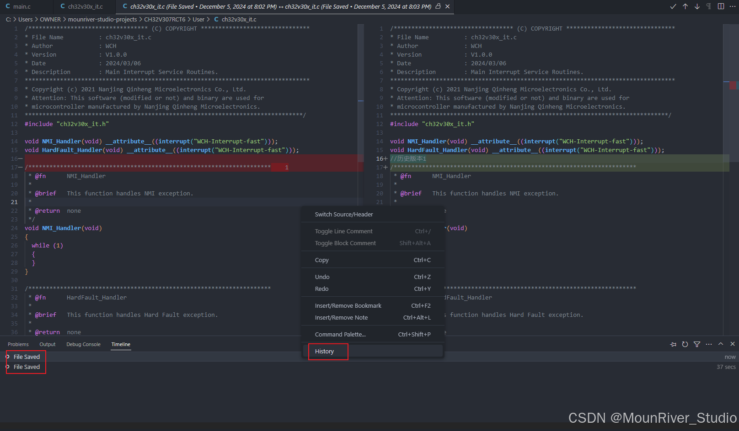Choose Toggle Line Comment in the context menu
This screenshot has width=739, height=431.
(373, 231)
